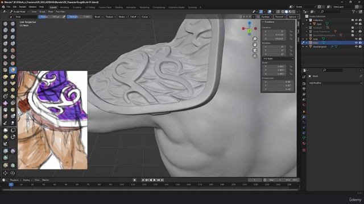The image size is (364, 204).
Task: Adjust the brush Radius slider
Action: (50, 16)
